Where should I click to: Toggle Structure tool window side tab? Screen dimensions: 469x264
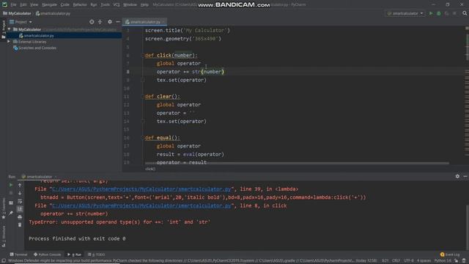4,236
